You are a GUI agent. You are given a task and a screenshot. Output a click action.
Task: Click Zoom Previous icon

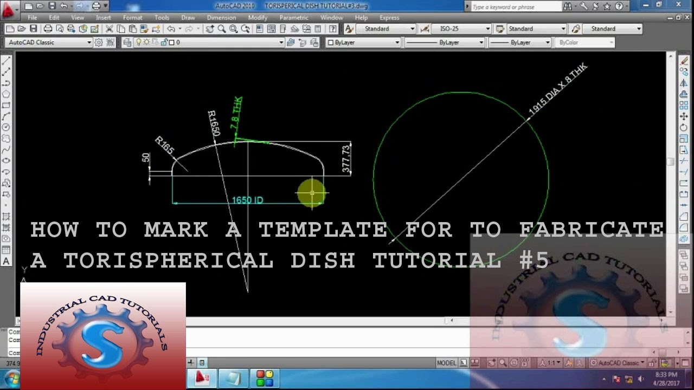(x=245, y=29)
